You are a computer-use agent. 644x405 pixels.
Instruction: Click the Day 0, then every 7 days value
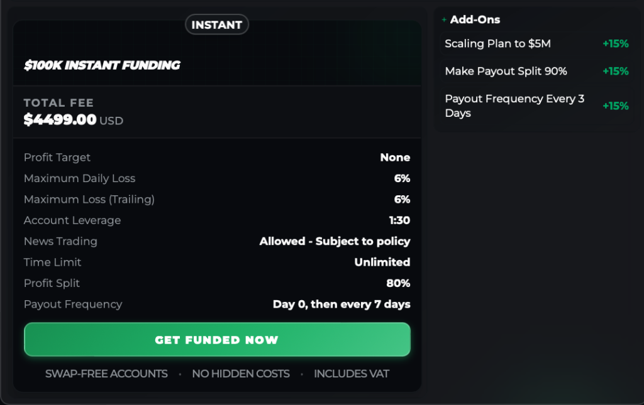point(341,305)
